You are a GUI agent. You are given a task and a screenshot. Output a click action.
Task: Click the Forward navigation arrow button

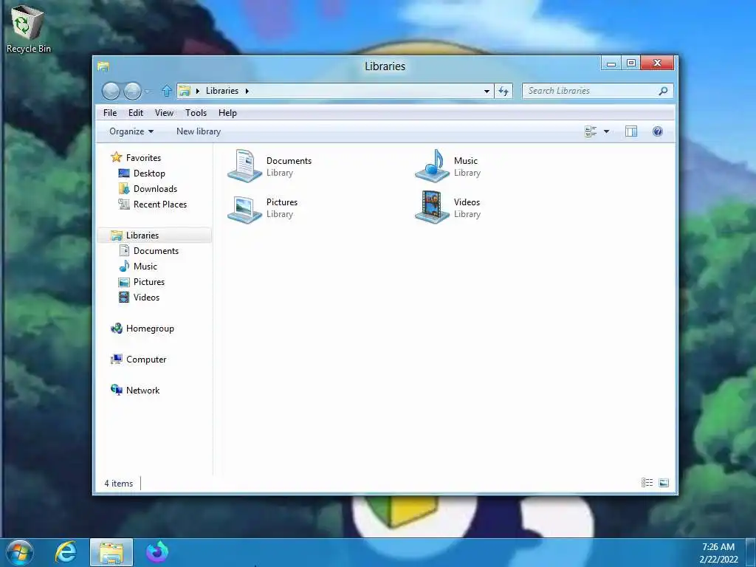pyautogui.click(x=132, y=91)
